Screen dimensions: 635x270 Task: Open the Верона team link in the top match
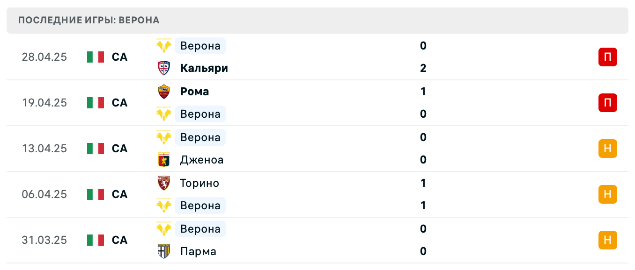[x=200, y=45]
